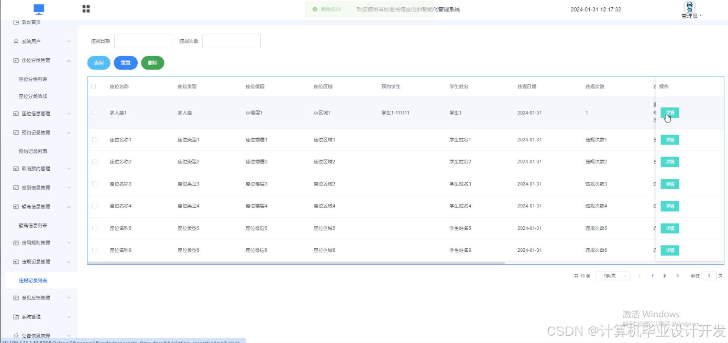The height and width of the screenshot is (343, 728).
Task: Click the 后台首页 dashboard icon
Action: pos(16,22)
